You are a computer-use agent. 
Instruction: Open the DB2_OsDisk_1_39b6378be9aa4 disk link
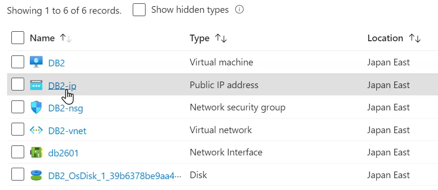point(115,176)
